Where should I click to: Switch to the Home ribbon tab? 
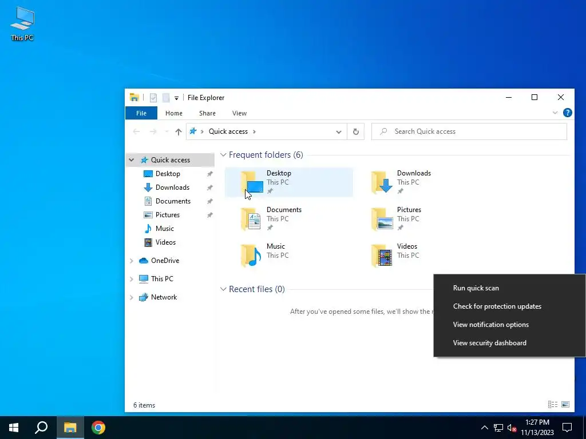[x=174, y=113]
